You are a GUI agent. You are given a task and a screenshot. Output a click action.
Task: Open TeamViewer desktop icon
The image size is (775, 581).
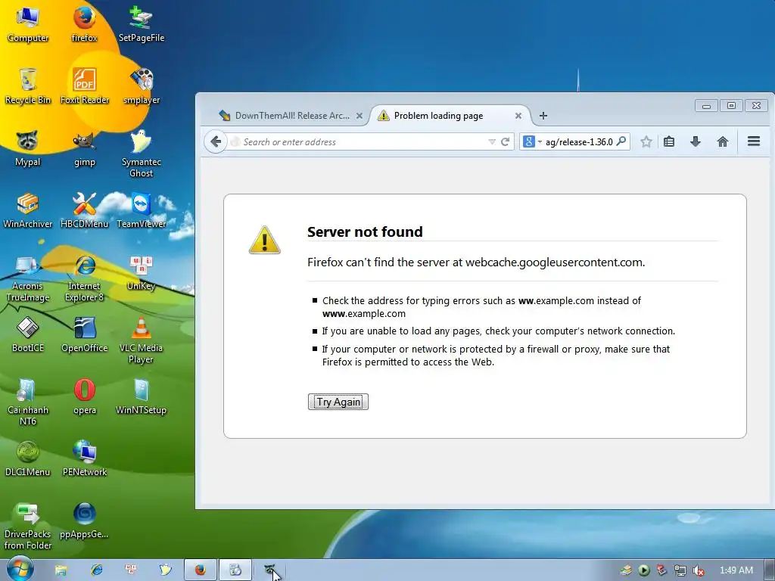[142, 210]
